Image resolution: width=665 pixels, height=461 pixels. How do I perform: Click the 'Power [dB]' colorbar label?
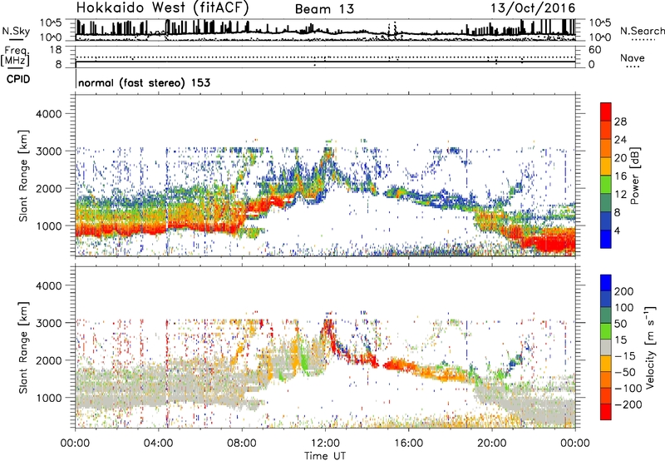tap(634, 176)
